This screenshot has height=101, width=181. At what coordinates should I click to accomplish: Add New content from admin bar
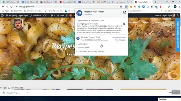pyautogui.click(x=61, y=15)
